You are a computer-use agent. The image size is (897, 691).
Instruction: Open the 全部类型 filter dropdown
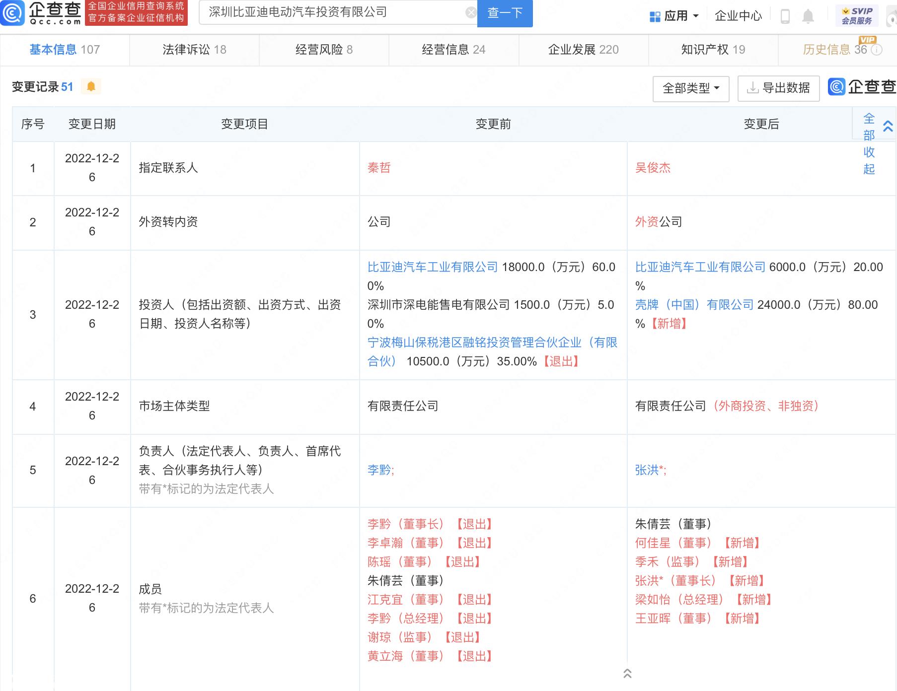[691, 89]
